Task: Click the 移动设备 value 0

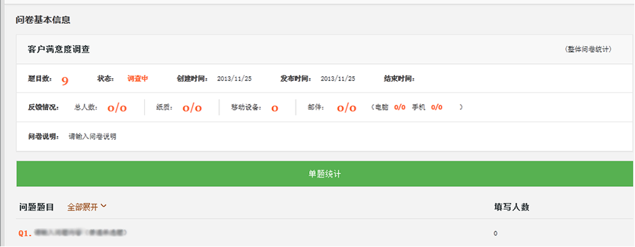Action: point(275,108)
